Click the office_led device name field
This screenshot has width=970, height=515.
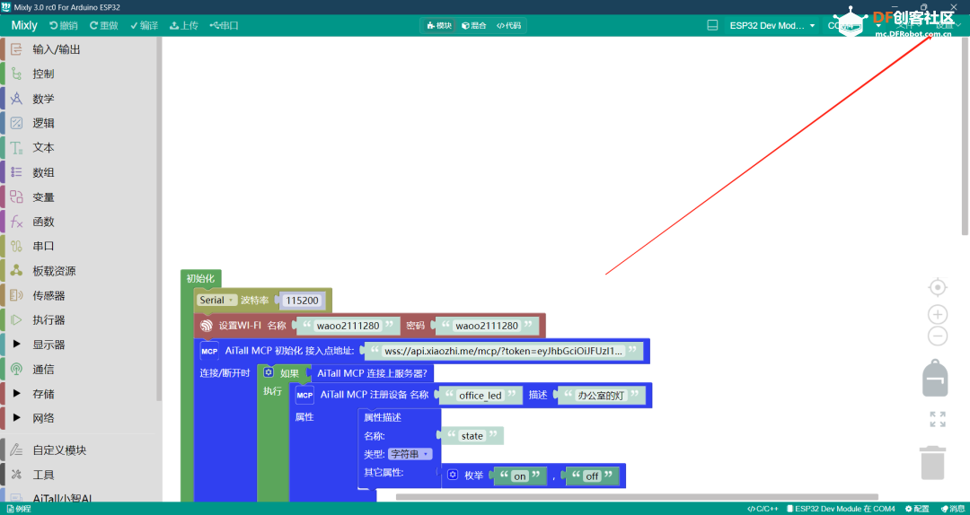point(480,395)
